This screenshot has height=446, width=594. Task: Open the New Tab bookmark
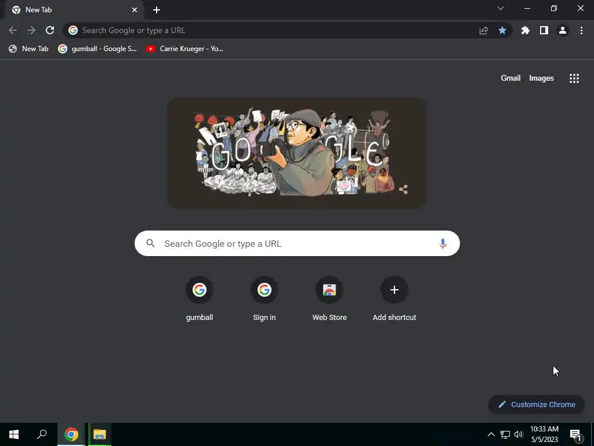(29, 49)
